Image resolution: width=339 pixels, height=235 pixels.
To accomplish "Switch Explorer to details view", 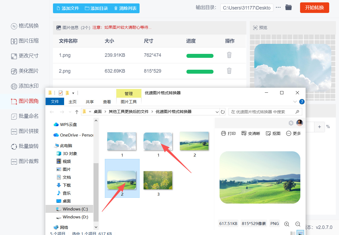I will (x=293, y=233).
